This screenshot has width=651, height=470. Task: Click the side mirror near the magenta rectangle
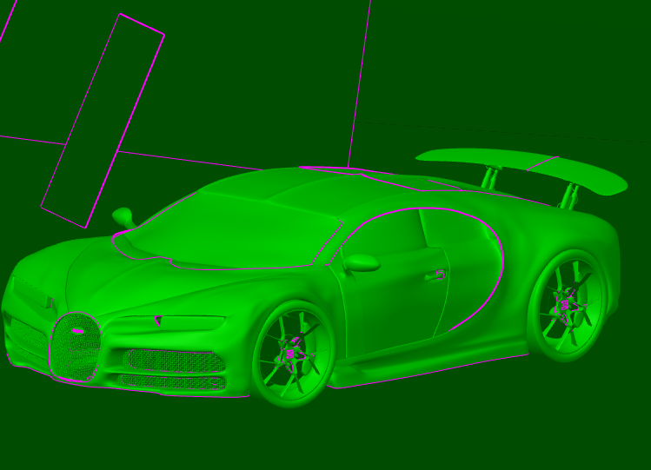123,217
